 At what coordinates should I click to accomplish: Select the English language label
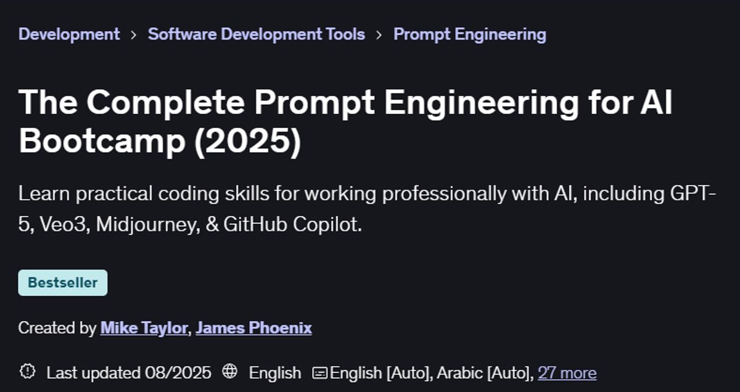274,372
